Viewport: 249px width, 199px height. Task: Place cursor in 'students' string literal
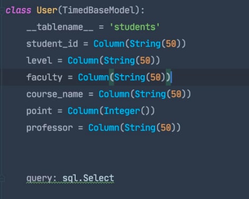(135, 27)
